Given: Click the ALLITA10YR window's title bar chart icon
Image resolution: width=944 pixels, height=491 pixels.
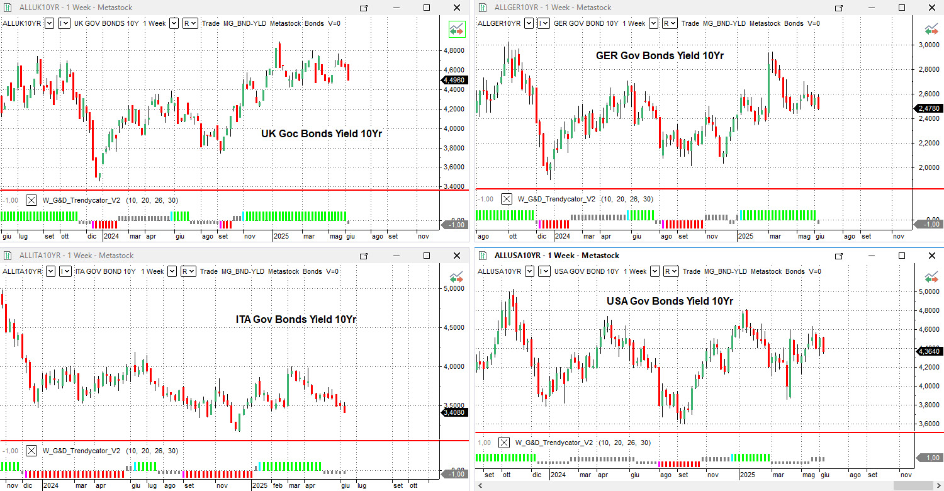Looking at the screenshot, I should tap(8, 256).
